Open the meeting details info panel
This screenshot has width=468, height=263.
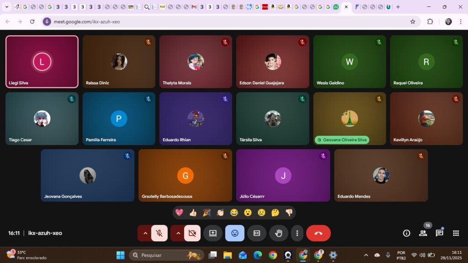point(406,233)
